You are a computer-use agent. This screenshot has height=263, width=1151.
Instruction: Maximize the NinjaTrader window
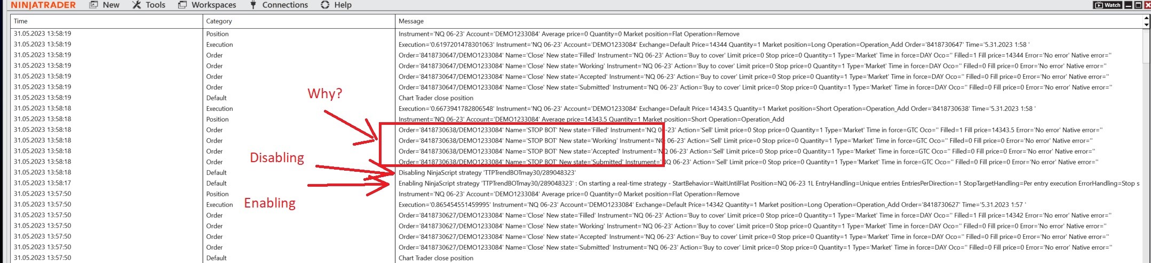click(1138, 5)
